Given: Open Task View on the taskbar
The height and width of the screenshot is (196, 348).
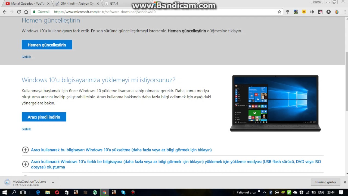Looking at the screenshot, I should (23, 192).
